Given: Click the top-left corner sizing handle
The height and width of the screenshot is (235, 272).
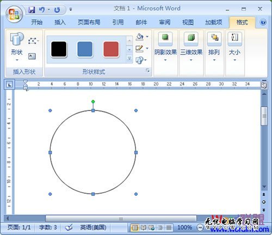Looking at the screenshot, I should pyautogui.click(x=50, y=110).
